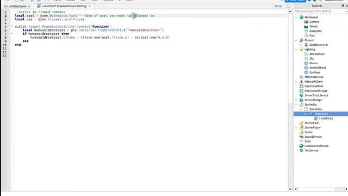The image size is (348, 196).
Task: Collapse the function block on line 5
Action: (12, 27)
